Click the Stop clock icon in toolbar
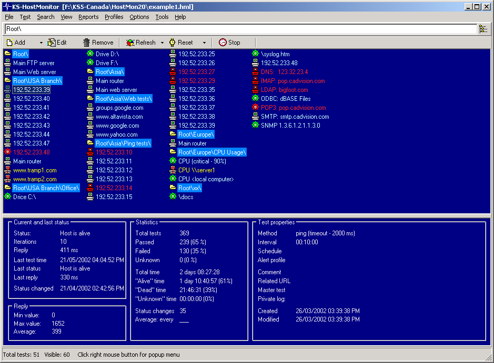 pyautogui.click(x=223, y=43)
